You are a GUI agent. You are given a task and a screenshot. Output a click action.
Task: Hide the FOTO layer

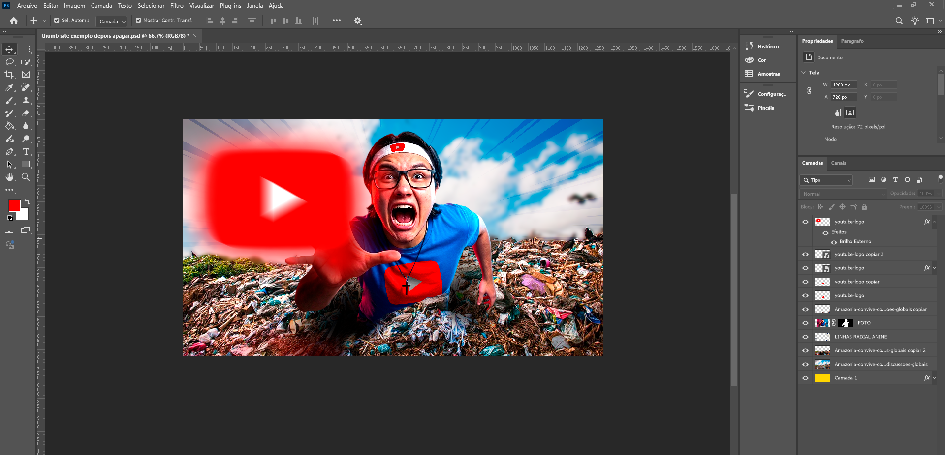(805, 323)
